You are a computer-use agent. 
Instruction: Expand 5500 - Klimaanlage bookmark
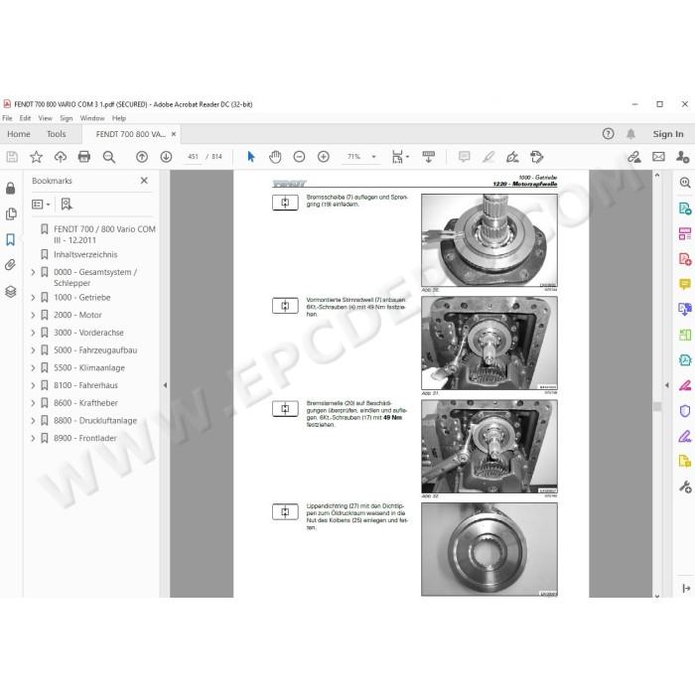(x=33, y=368)
